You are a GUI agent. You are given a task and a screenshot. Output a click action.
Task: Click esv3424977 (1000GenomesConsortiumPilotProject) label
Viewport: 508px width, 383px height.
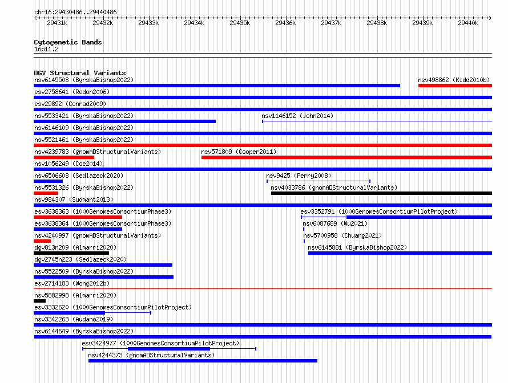(x=160, y=343)
